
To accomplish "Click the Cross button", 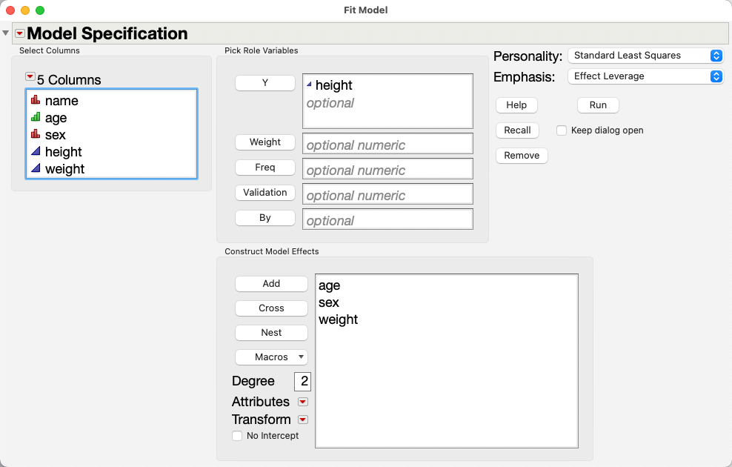I will [271, 308].
